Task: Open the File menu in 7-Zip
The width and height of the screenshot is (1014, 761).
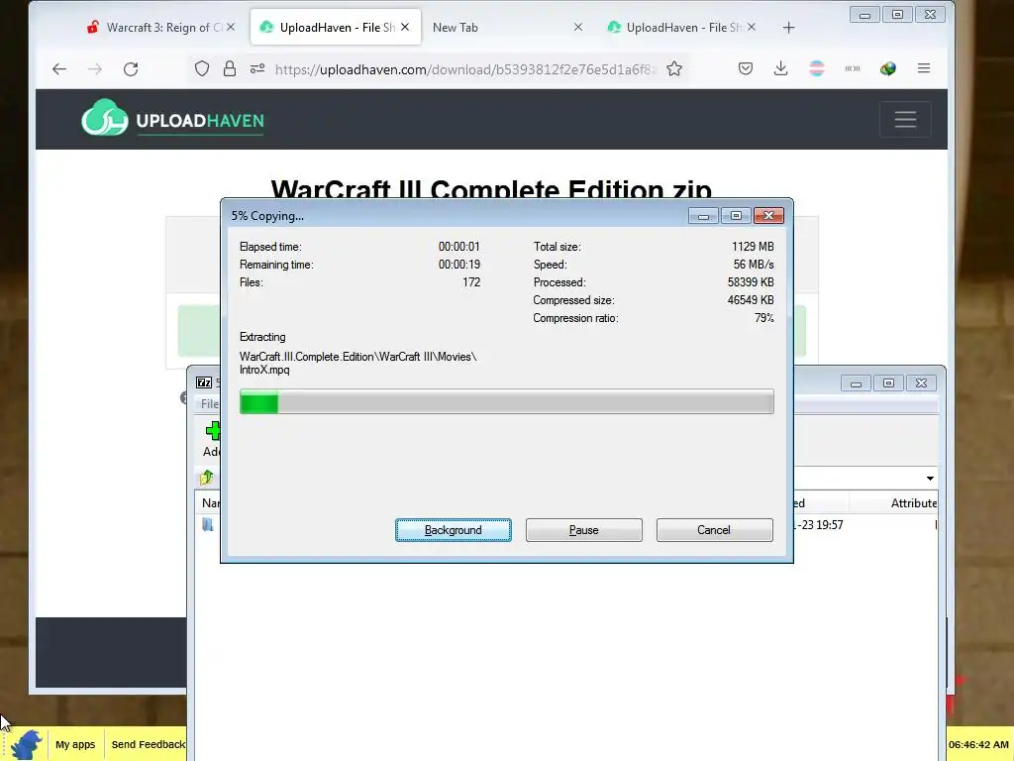Action: point(209,404)
